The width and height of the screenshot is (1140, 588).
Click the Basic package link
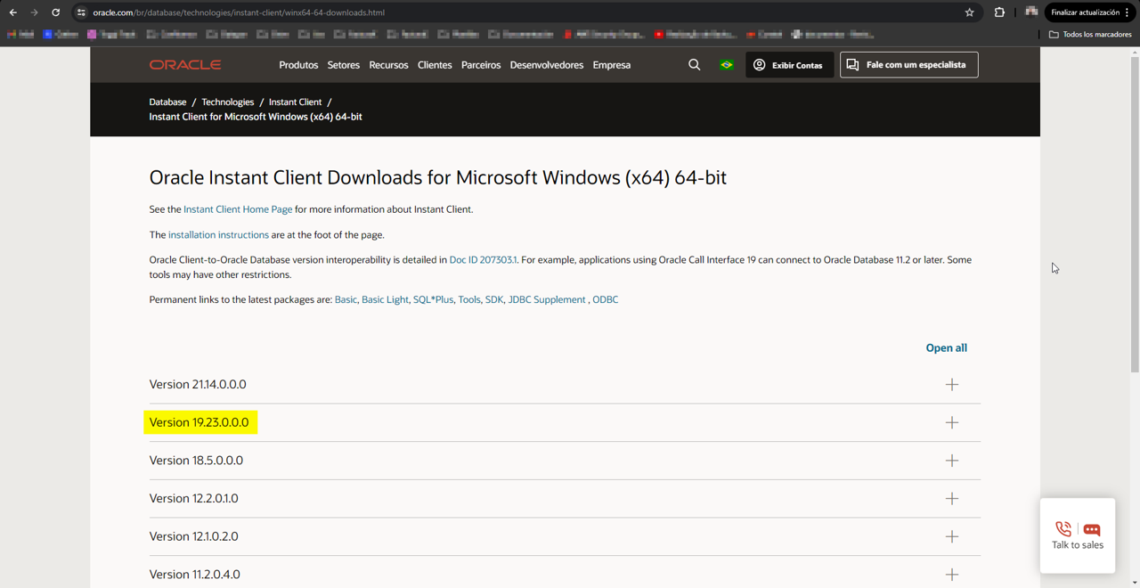click(x=346, y=299)
